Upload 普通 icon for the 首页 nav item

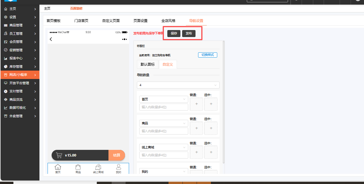tap(196, 104)
